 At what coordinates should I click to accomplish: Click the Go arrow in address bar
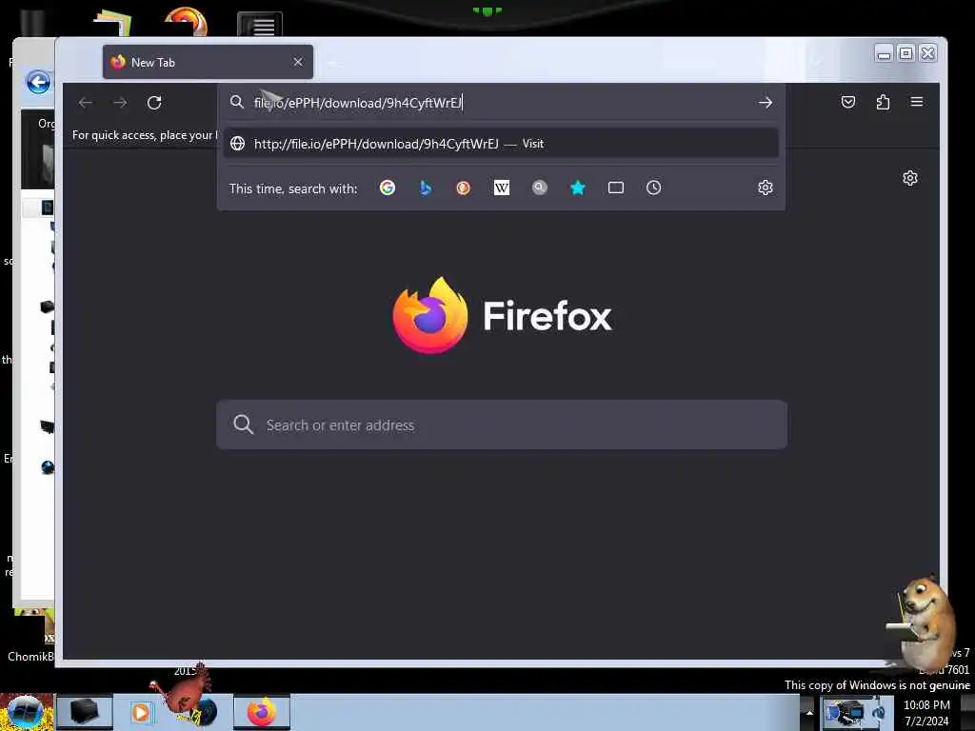click(x=766, y=103)
